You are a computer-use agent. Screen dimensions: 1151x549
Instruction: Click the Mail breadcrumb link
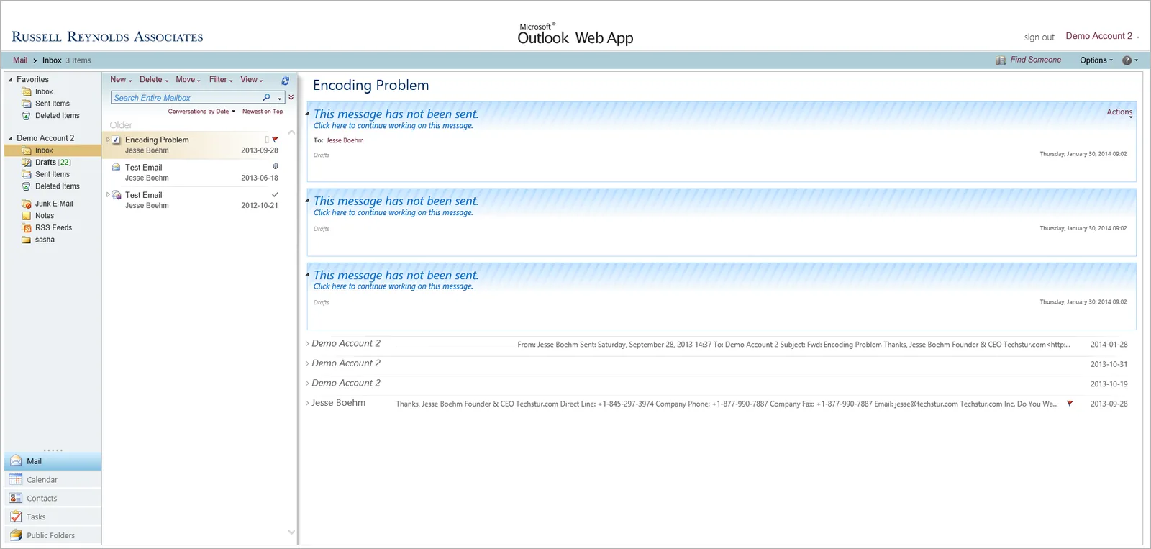click(20, 60)
